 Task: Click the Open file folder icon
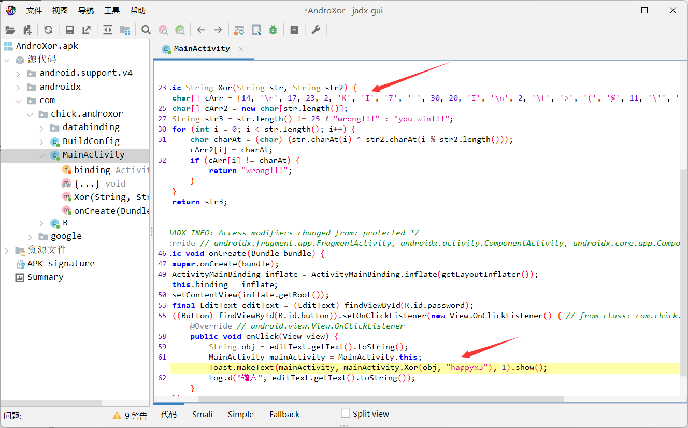10,30
